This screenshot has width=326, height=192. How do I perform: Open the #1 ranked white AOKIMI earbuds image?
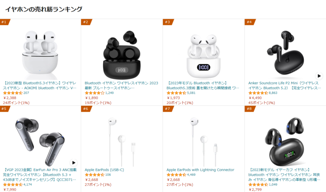(40, 55)
